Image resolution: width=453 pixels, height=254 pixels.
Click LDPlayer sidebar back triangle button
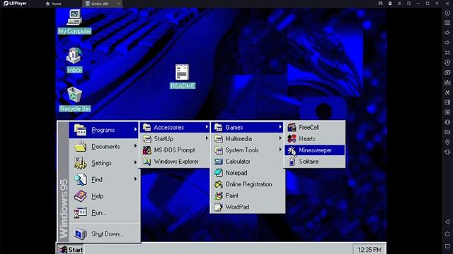click(447, 222)
